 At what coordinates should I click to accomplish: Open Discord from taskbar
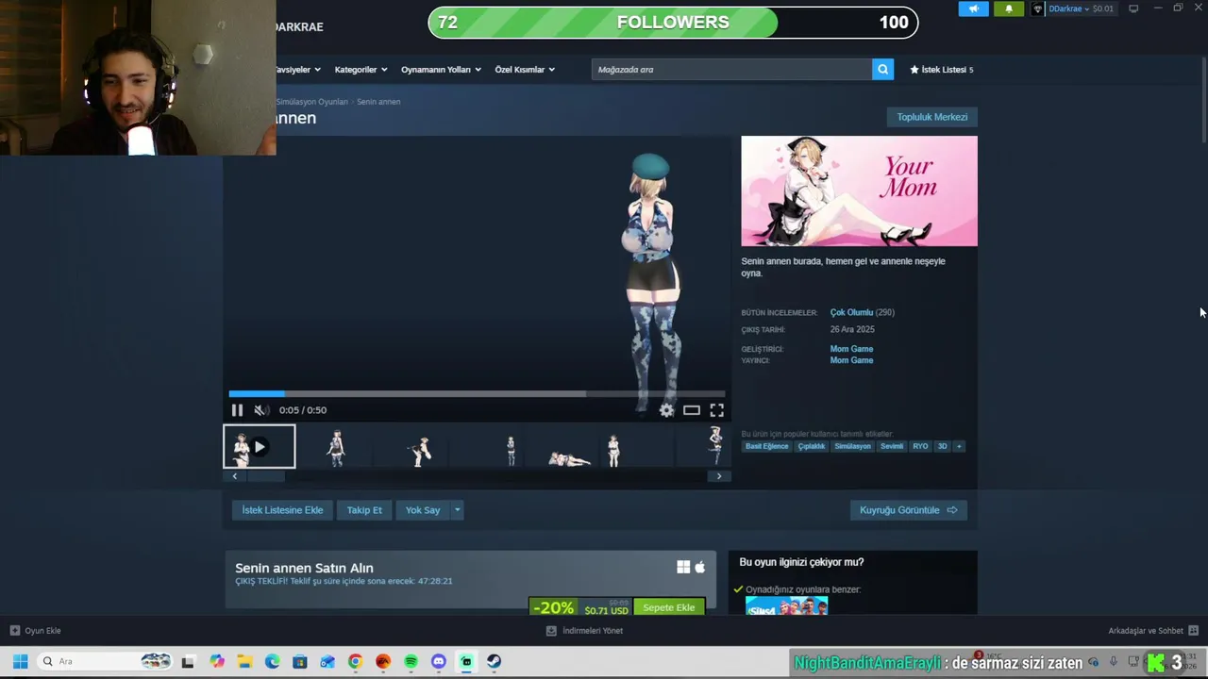pyautogui.click(x=438, y=662)
